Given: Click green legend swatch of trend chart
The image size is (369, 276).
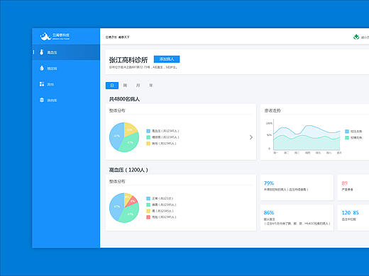Looking at the screenshot, I should (347, 137).
